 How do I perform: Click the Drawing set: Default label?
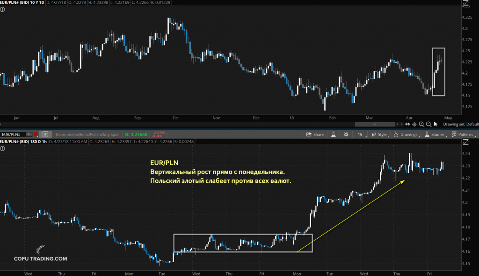click(x=461, y=124)
